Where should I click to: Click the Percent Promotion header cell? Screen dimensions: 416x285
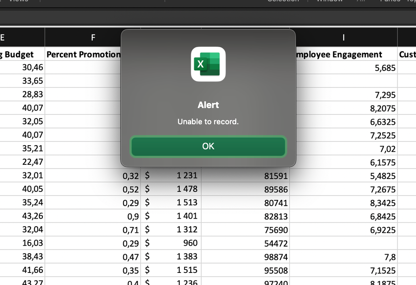click(x=83, y=54)
